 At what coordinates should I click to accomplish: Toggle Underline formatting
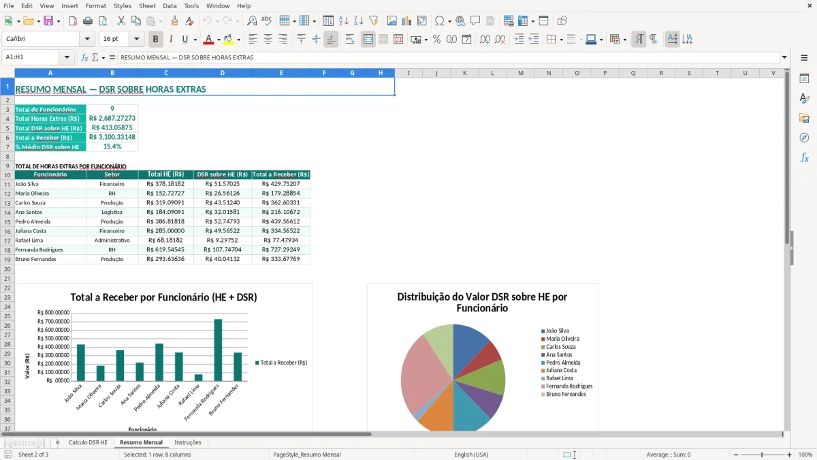[x=185, y=40]
